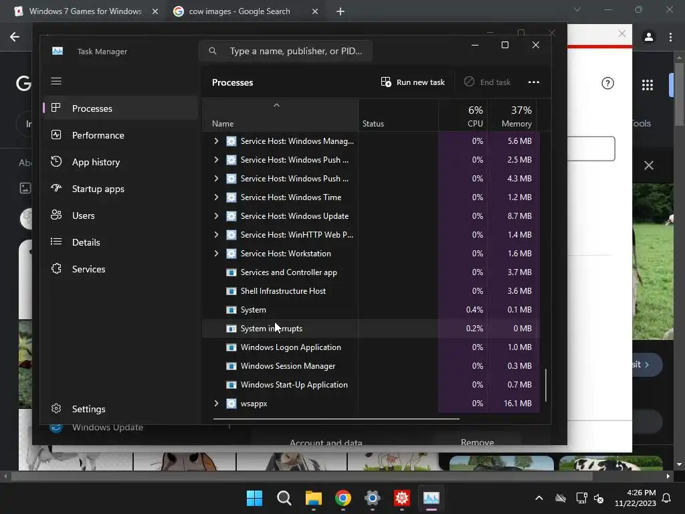
Task: Click the wsappx process icon
Action: [x=231, y=404]
